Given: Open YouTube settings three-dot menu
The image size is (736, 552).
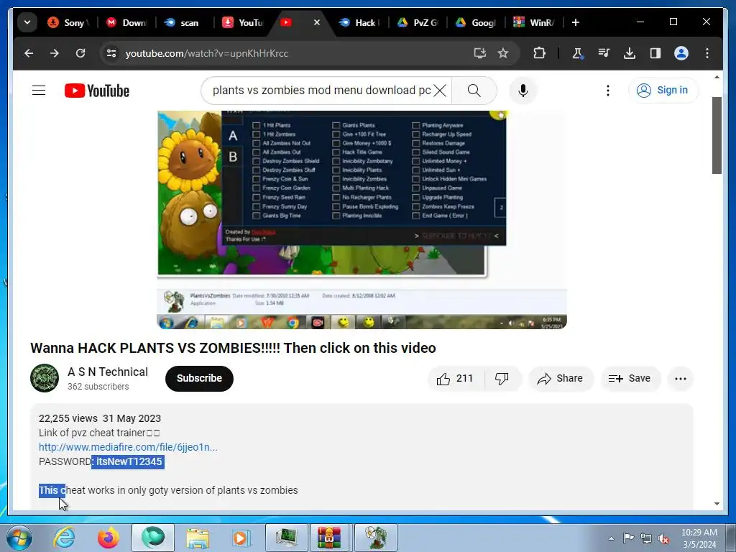Looking at the screenshot, I should click(608, 90).
